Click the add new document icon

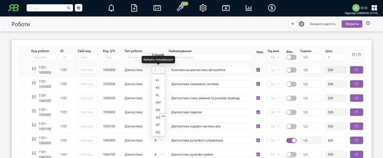click(134, 8)
